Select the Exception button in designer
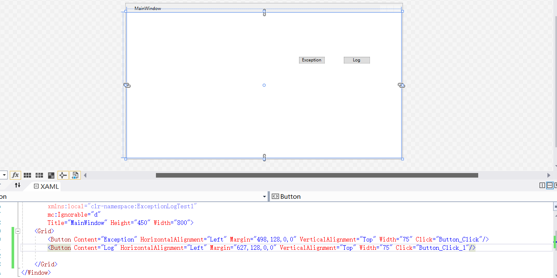 click(x=312, y=60)
